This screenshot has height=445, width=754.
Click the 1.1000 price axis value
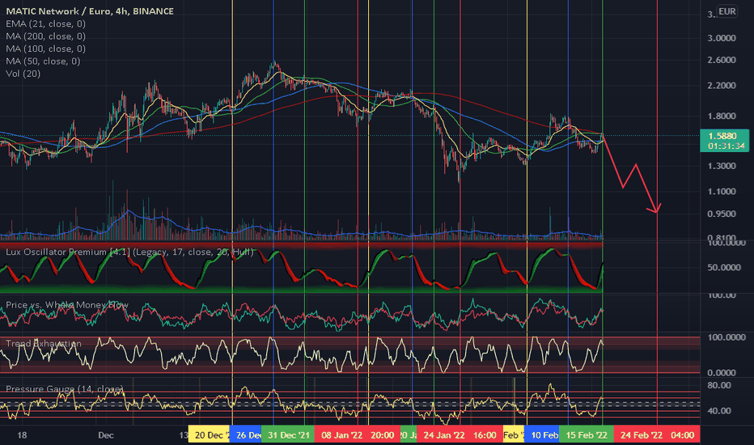tap(722, 192)
